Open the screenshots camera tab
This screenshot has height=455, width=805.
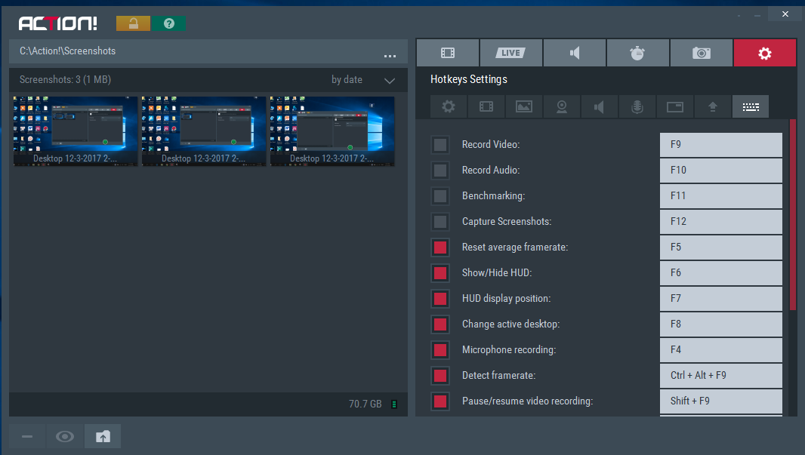[702, 53]
